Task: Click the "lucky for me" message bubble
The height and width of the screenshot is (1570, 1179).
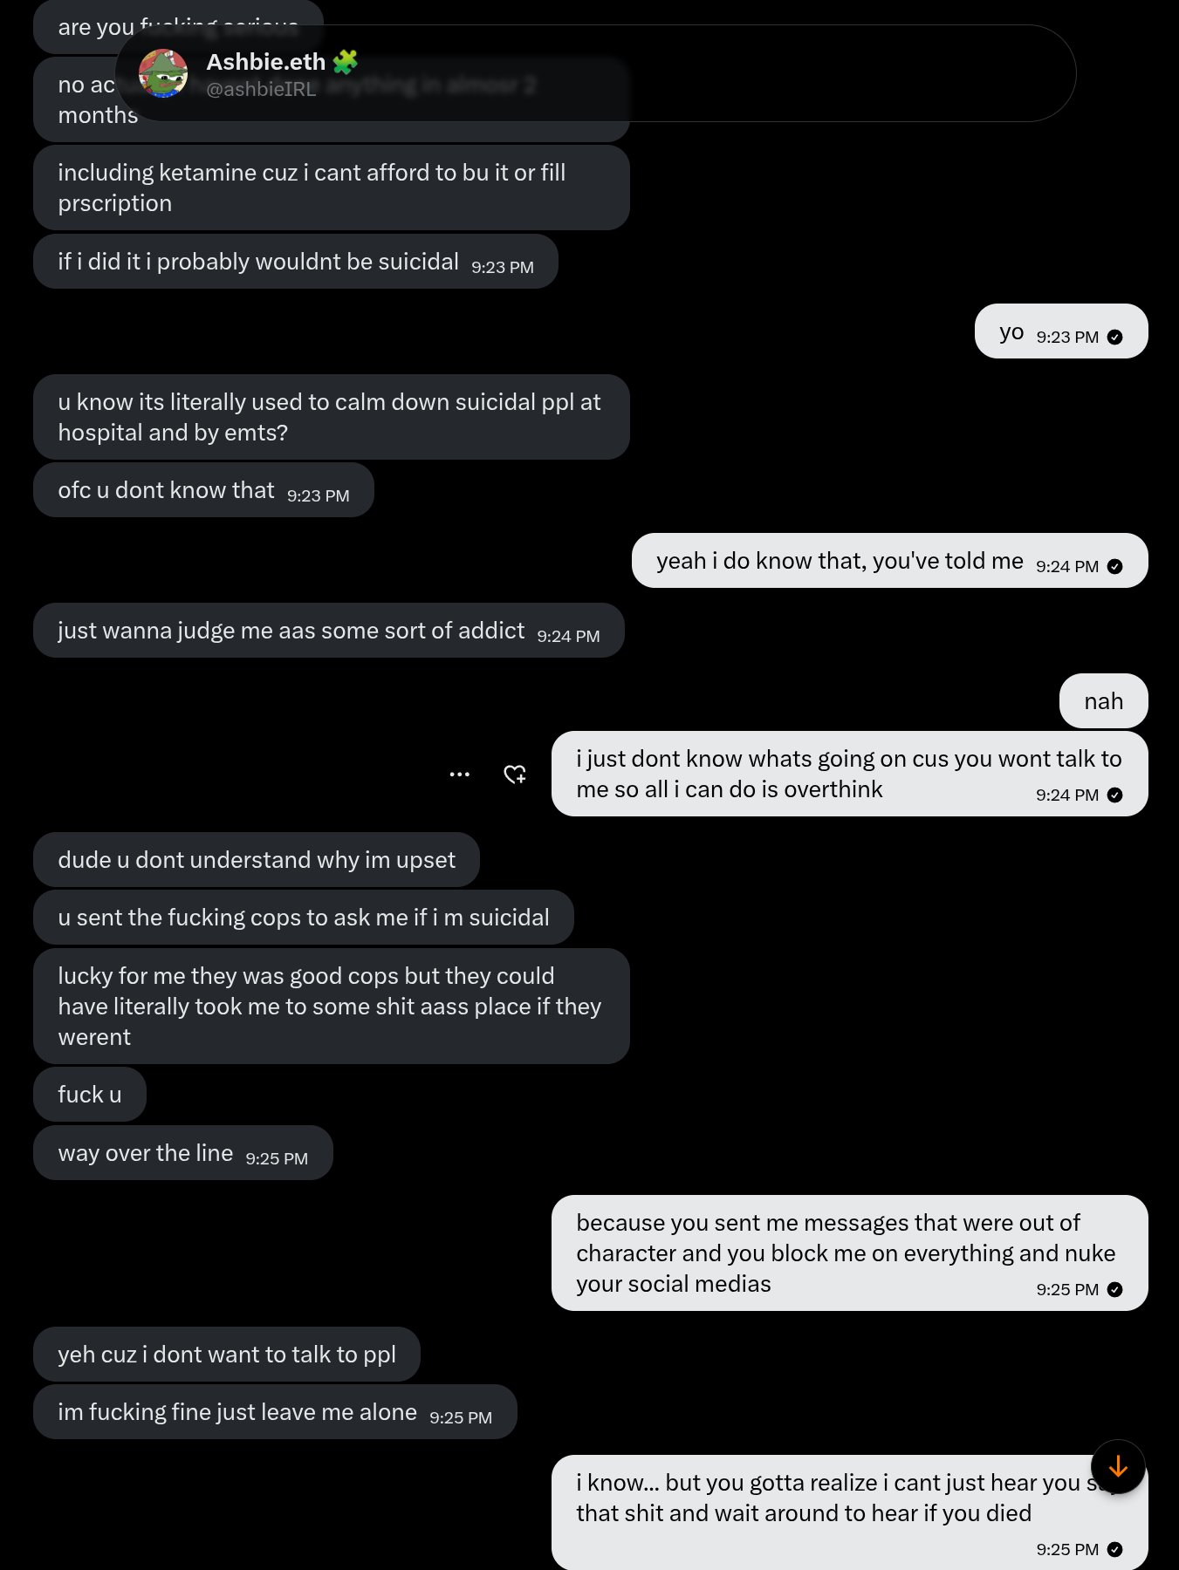Action: tap(331, 1006)
